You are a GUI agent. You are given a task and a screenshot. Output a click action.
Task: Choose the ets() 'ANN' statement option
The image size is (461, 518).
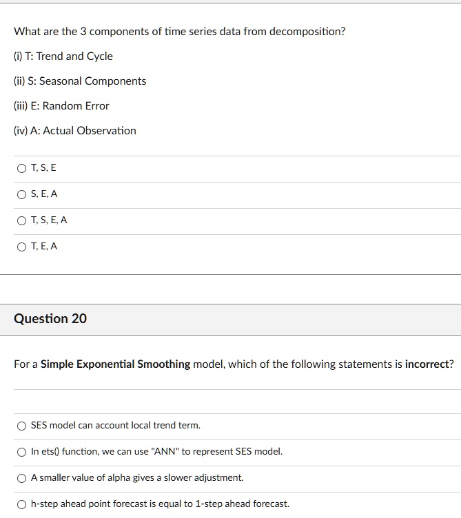pos(21,452)
